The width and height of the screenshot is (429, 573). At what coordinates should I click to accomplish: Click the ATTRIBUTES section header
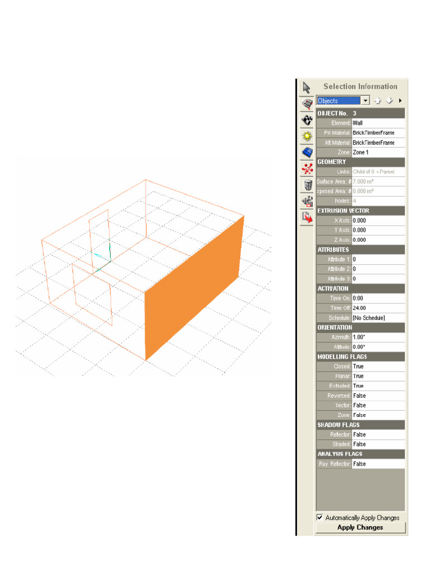pyautogui.click(x=360, y=250)
